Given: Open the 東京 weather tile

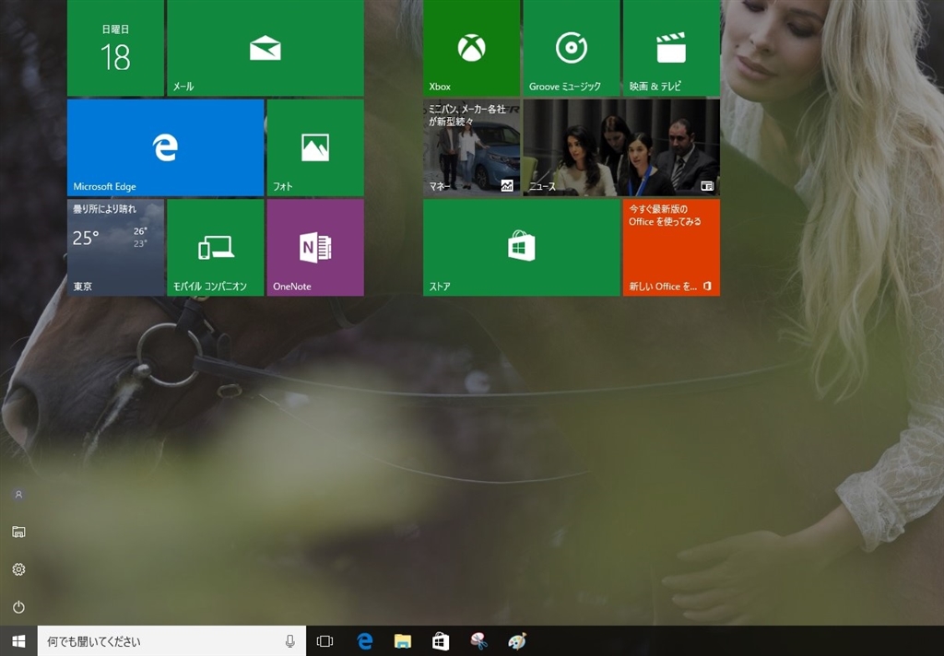Looking at the screenshot, I should pyautogui.click(x=115, y=247).
